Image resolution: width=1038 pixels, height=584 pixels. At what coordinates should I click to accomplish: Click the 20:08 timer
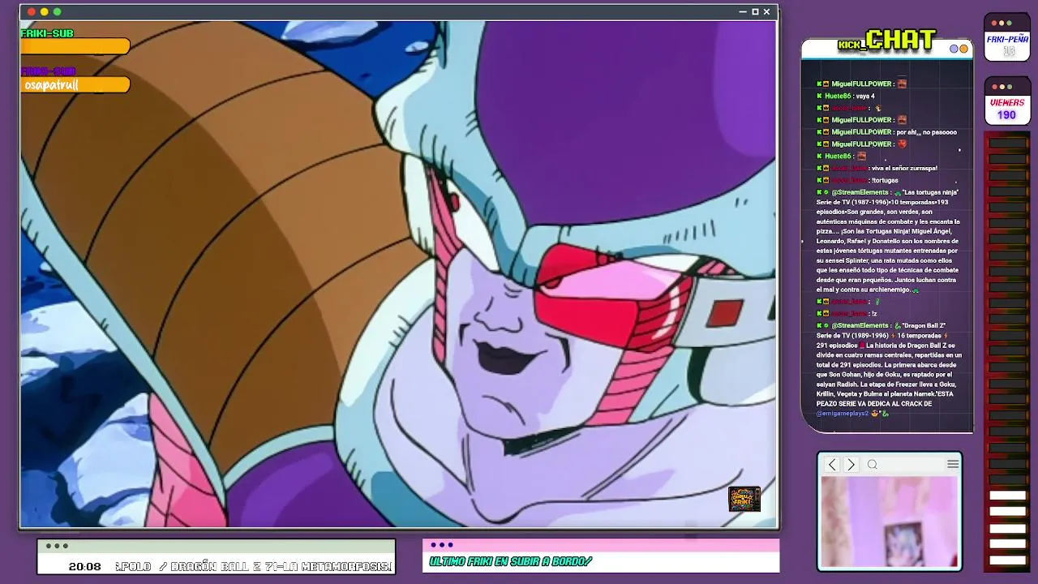[84, 566]
